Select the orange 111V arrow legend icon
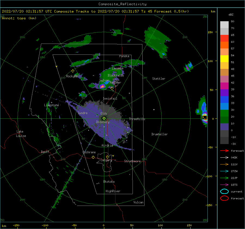245x229 pixels. (x=224, y=164)
